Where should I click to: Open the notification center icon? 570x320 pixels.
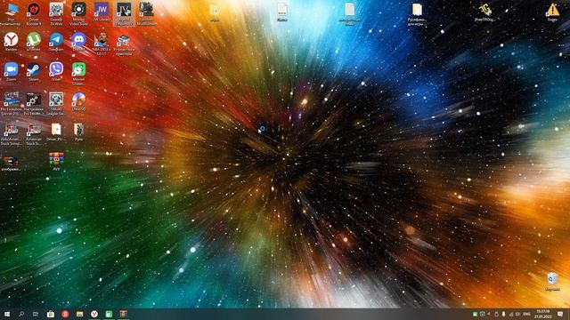tap(560, 314)
